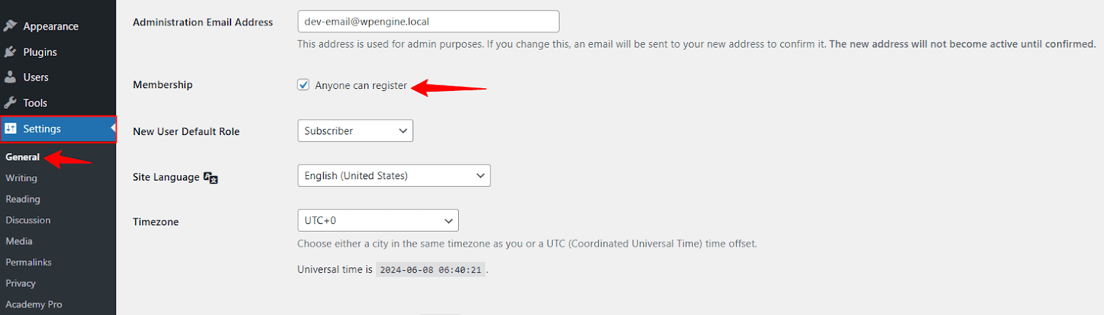Open the New User Default Role dropdown

(x=355, y=131)
